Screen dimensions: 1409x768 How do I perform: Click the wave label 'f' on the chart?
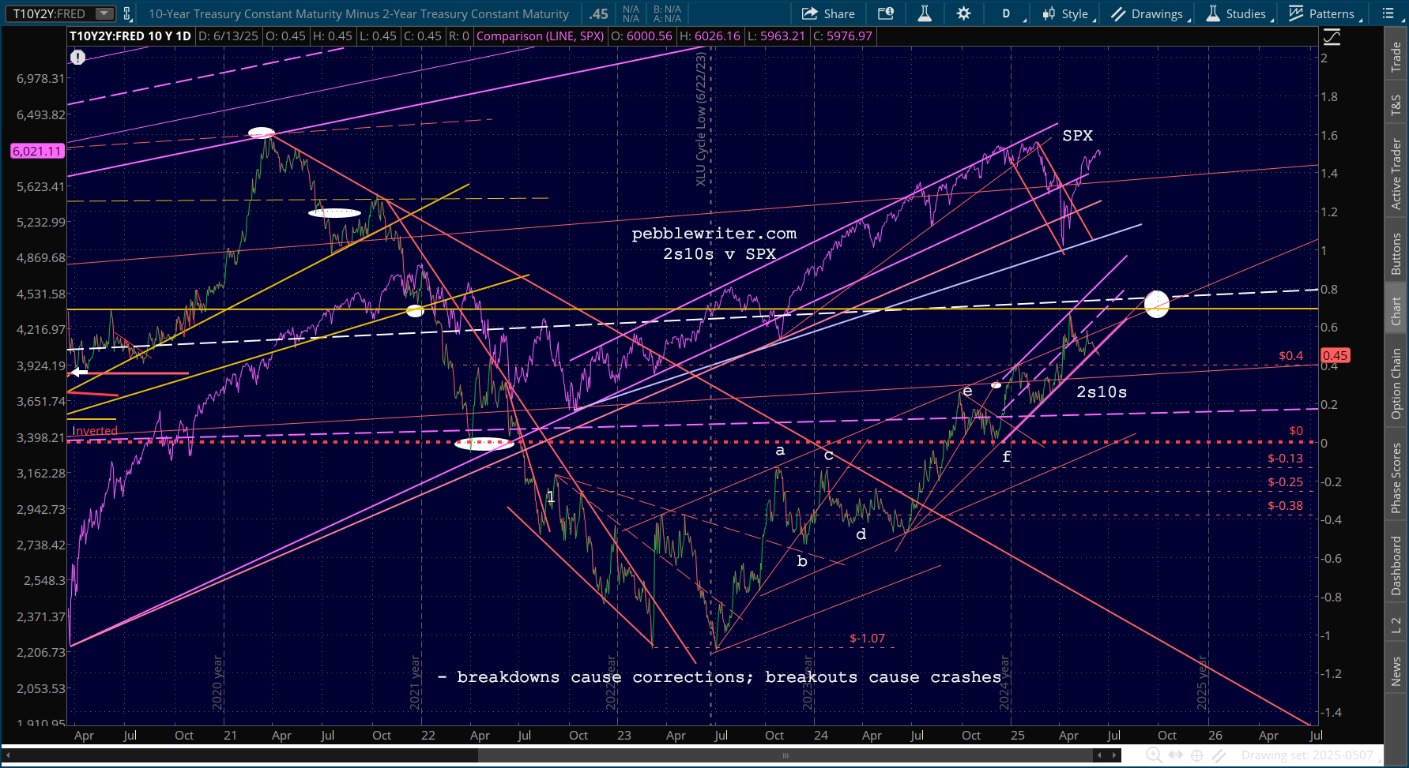(x=1006, y=457)
